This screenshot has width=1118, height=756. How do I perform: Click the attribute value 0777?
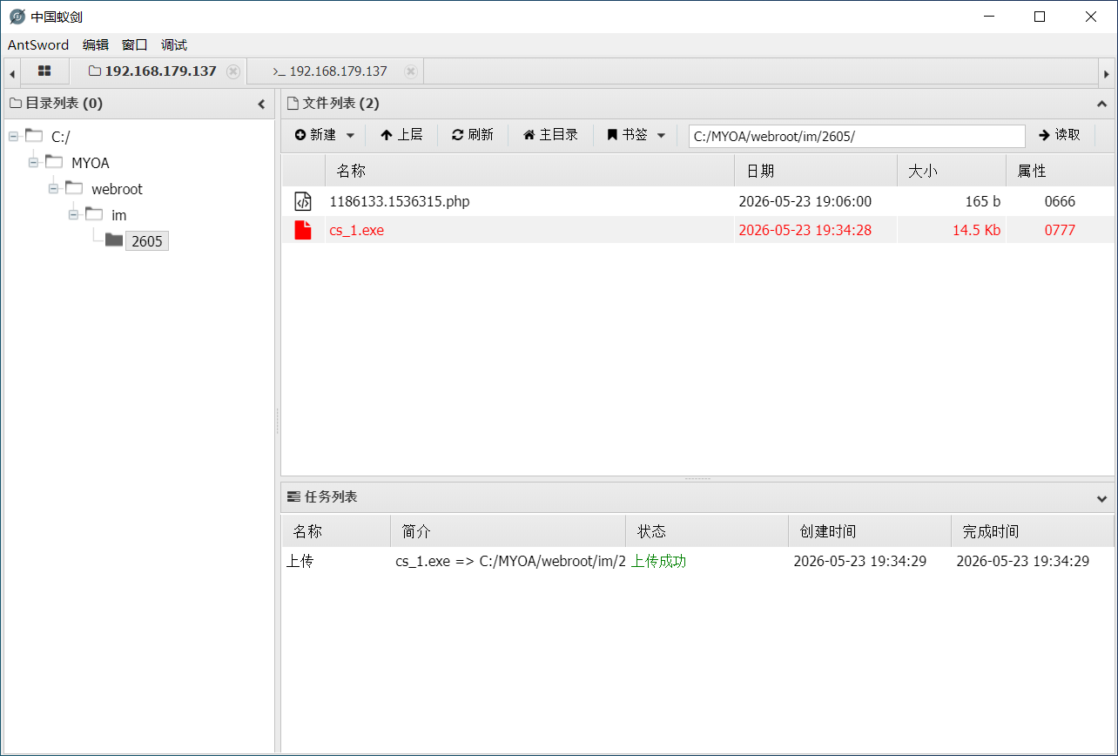[1060, 230]
